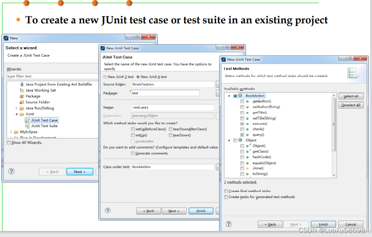Click Select All methods button

tap(351, 96)
